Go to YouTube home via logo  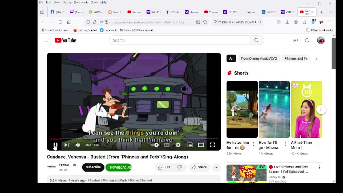click(65, 40)
